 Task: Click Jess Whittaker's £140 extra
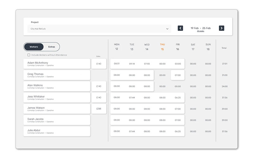coord(99,98)
